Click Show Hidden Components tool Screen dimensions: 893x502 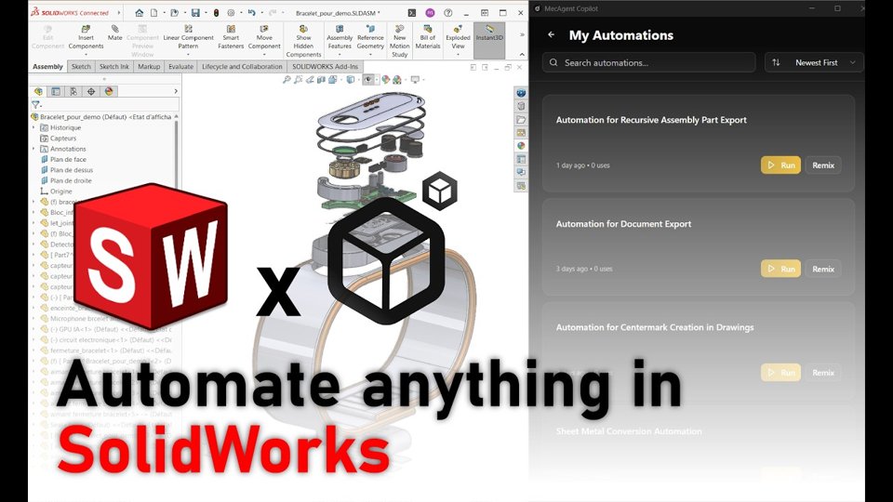pos(303,41)
